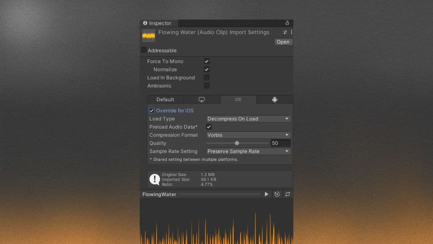The height and width of the screenshot is (244, 433).
Task: Click the Flowing Water Import Settings title
Action: pos(214,32)
